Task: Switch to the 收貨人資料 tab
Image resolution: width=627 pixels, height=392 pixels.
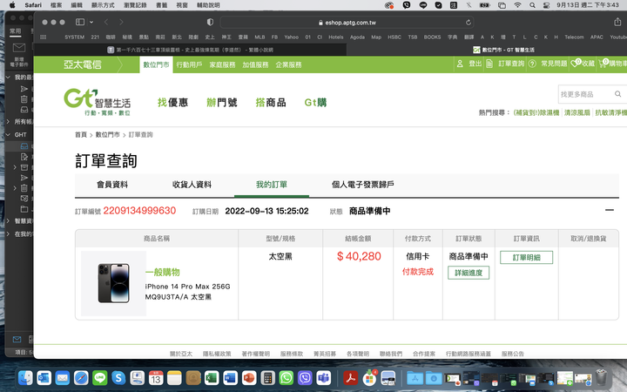Action: pos(192,185)
